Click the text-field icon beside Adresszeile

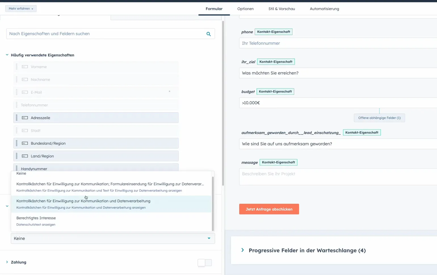pos(25,118)
